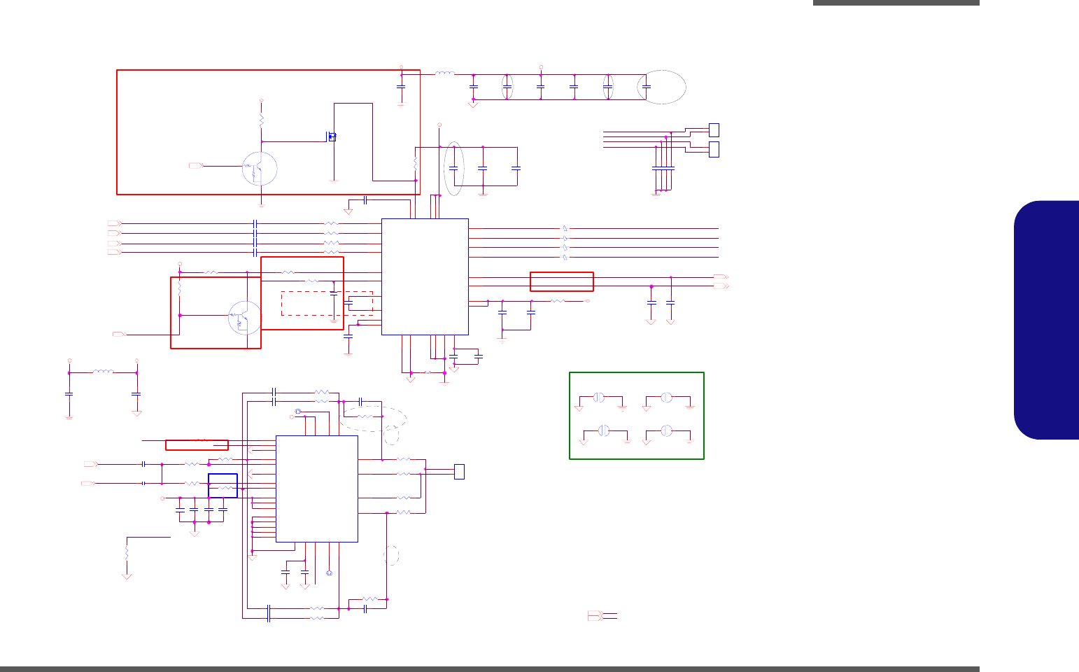Image resolution: width=1079 pixels, height=672 pixels.
Task: Click the top-right jumper symbol in the green box
Action: 667,397
